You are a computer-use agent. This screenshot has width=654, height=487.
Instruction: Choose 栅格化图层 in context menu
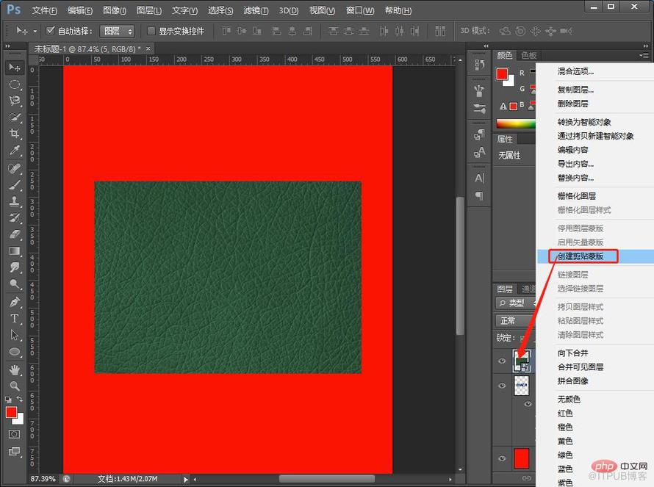pos(576,196)
